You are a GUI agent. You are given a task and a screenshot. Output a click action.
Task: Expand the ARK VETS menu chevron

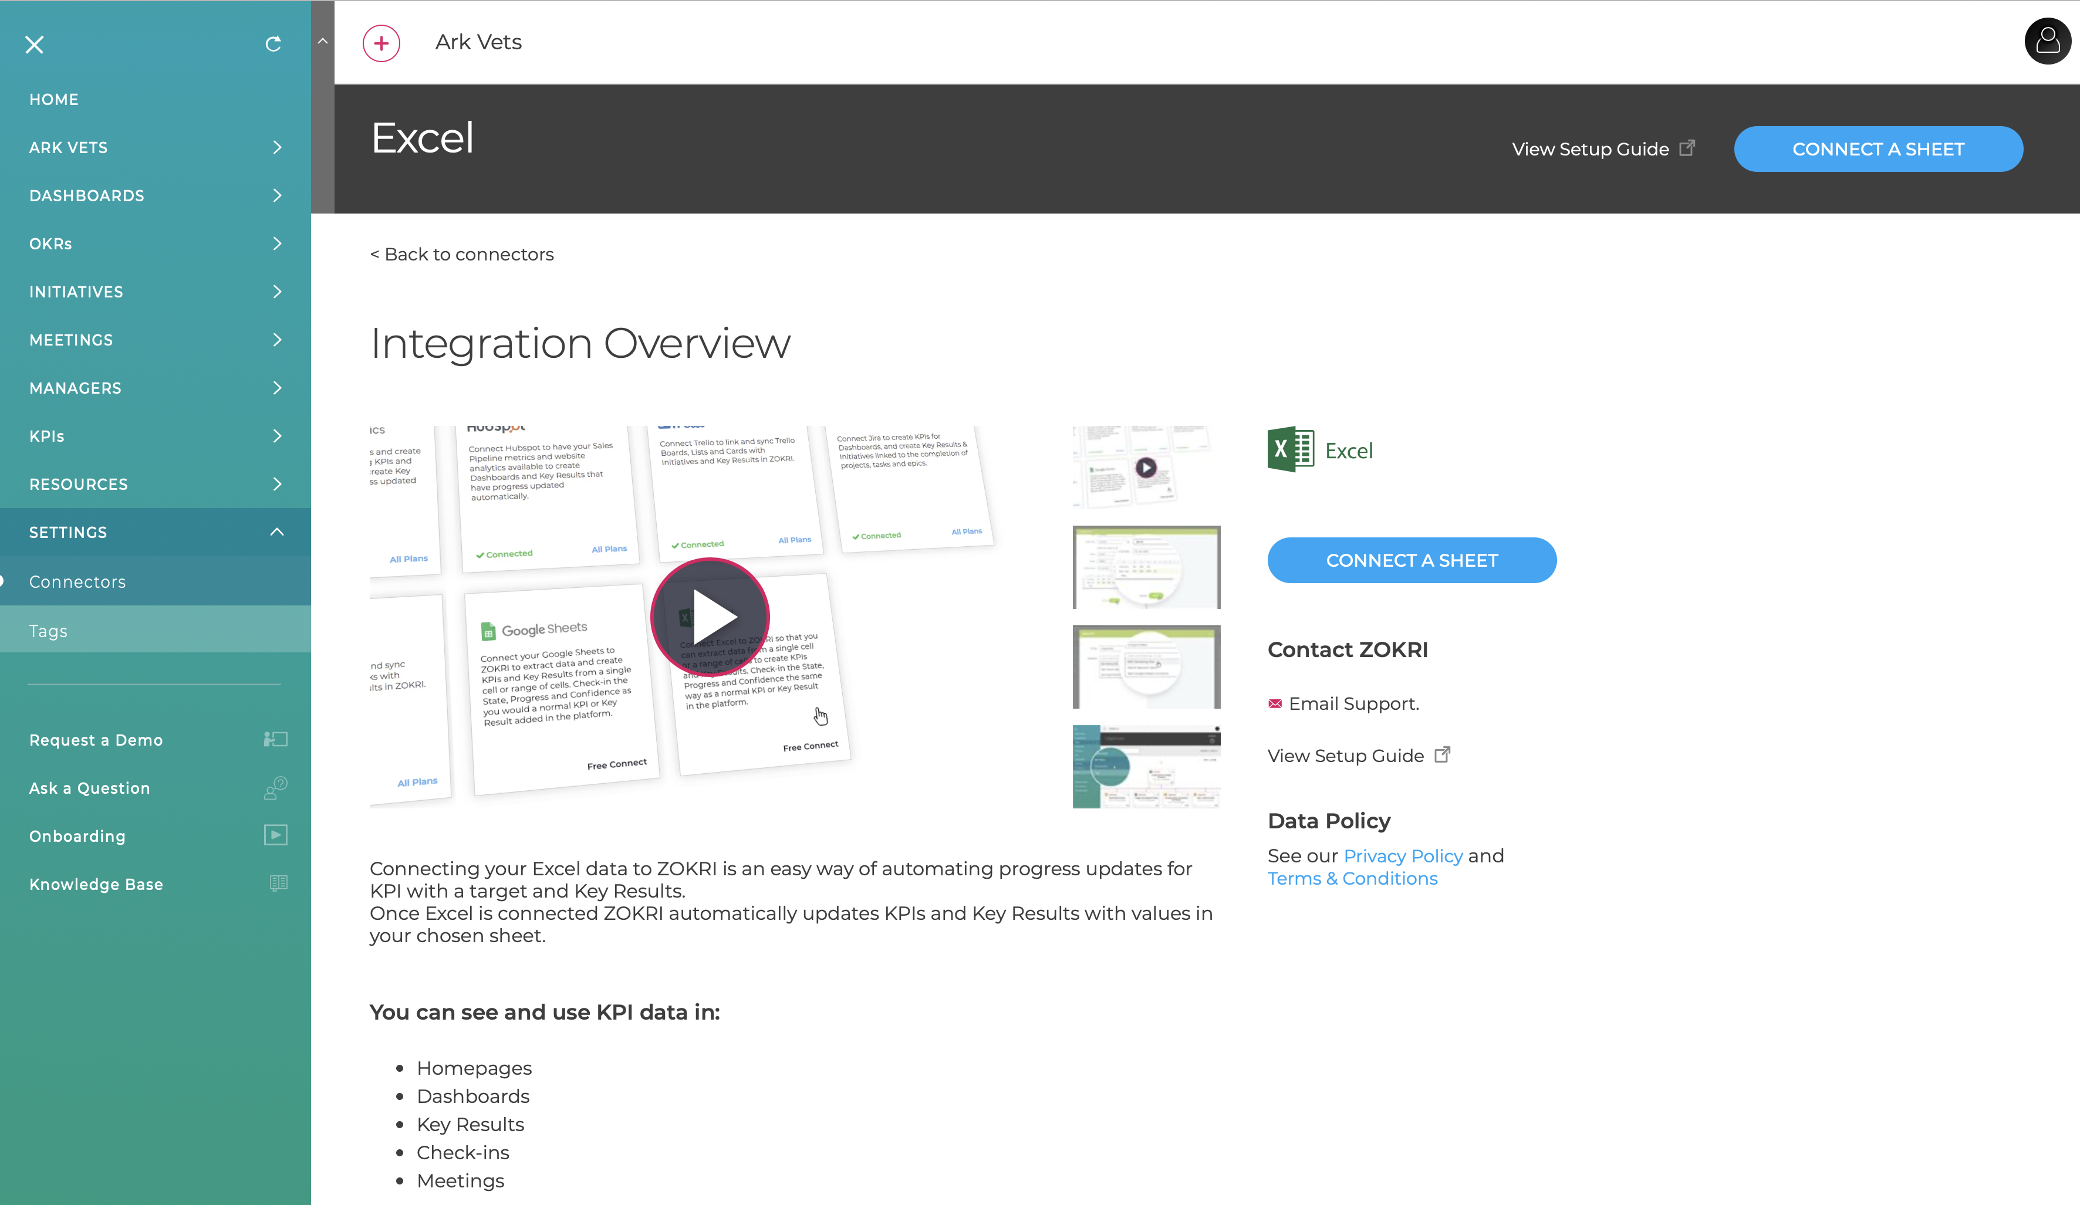[x=278, y=148]
